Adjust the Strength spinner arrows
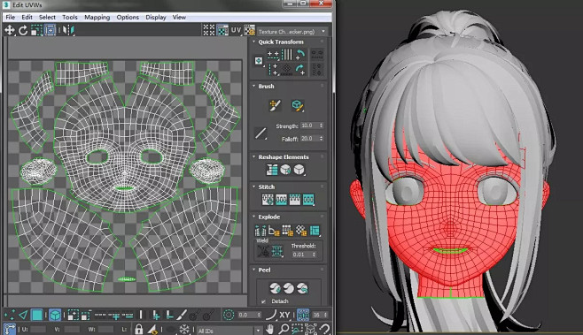The width and height of the screenshot is (583, 335). [x=322, y=126]
